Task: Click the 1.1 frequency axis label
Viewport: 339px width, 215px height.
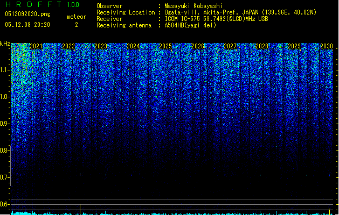Action: click(x=5, y=70)
